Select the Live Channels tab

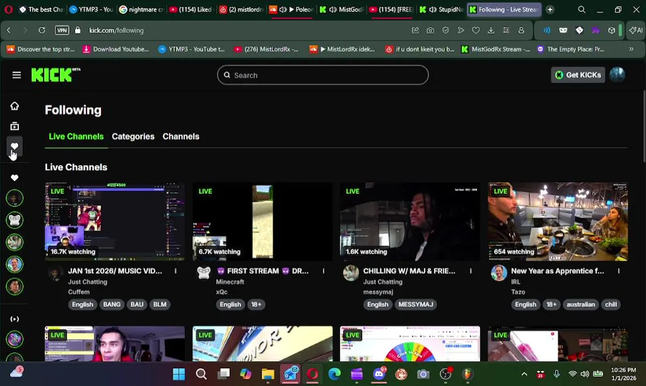[x=76, y=137]
